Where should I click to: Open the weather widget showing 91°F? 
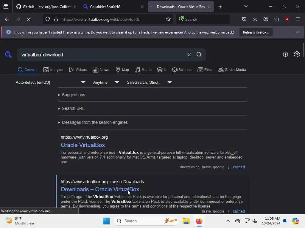coord(20,221)
